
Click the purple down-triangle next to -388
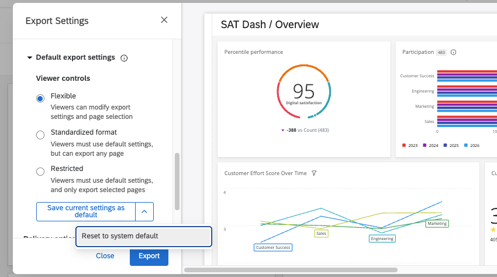click(x=283, y=130)
